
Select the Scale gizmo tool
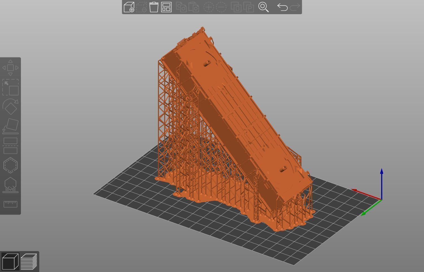pos(10,87)
